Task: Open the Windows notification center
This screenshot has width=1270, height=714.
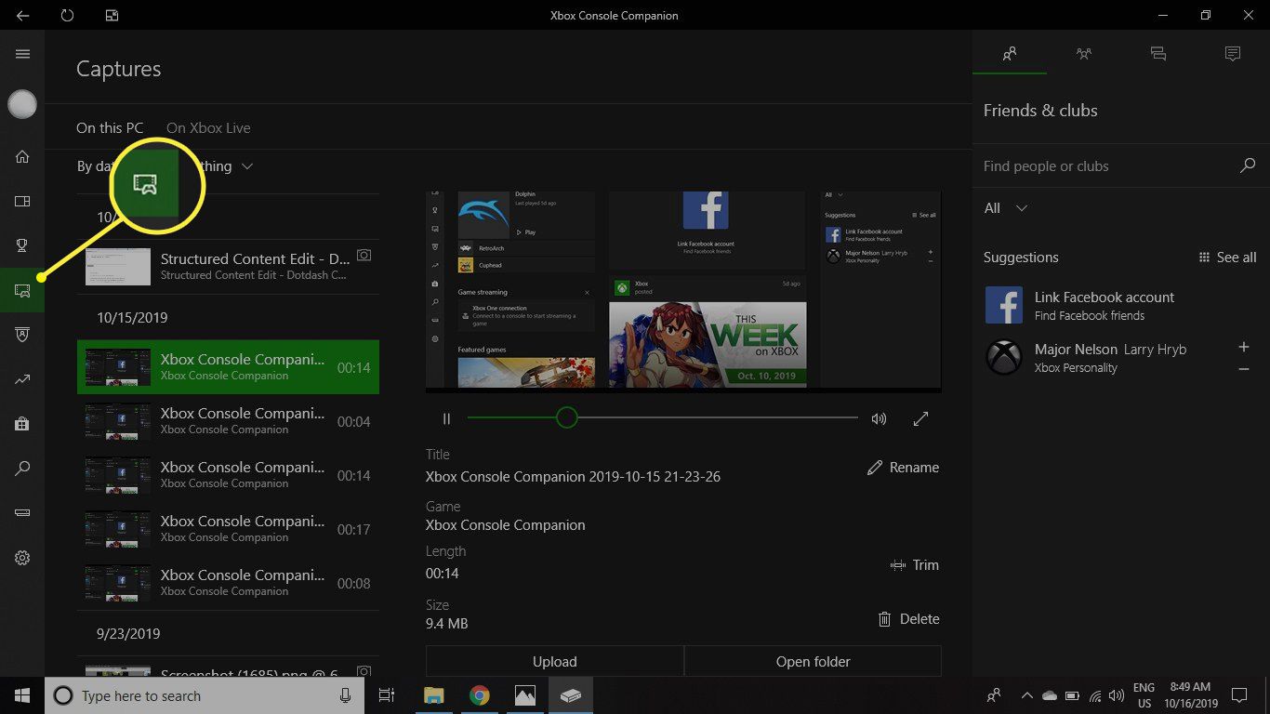Action: [x=1238, y=695]
